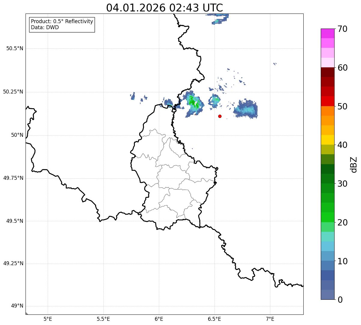
Task: Click the 50.5°N latitude label
Action: (14, 48)
